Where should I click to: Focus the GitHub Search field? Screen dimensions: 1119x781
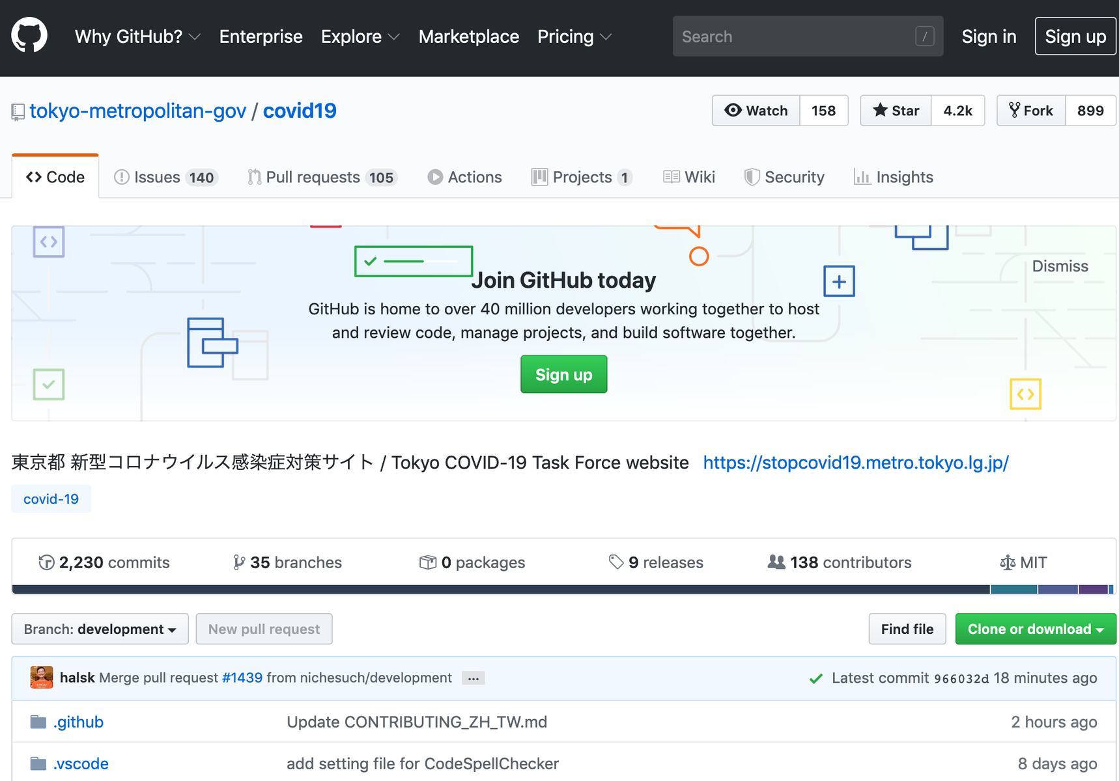808,36
